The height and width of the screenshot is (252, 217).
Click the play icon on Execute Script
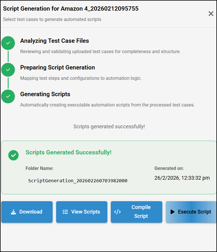tap(172, 212)
